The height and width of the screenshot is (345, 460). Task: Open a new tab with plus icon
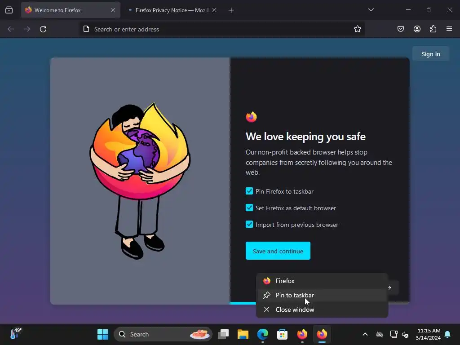pyautogui.click(x=231, y=10)
